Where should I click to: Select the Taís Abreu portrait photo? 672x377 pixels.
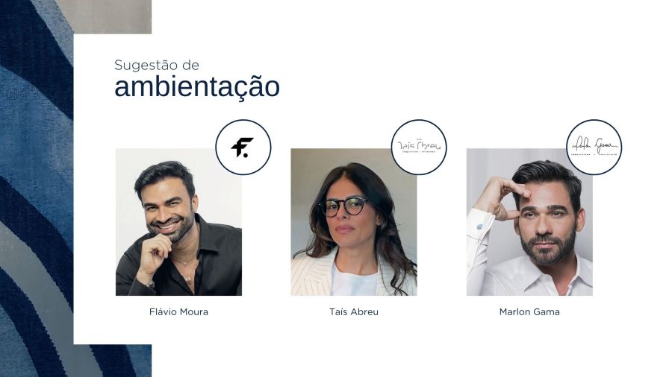pos(354,222)
